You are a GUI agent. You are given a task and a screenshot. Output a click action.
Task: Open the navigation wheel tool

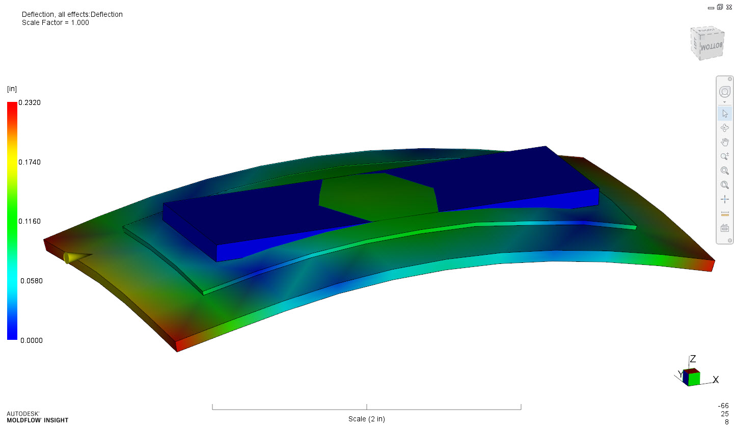tap(724, 92)
